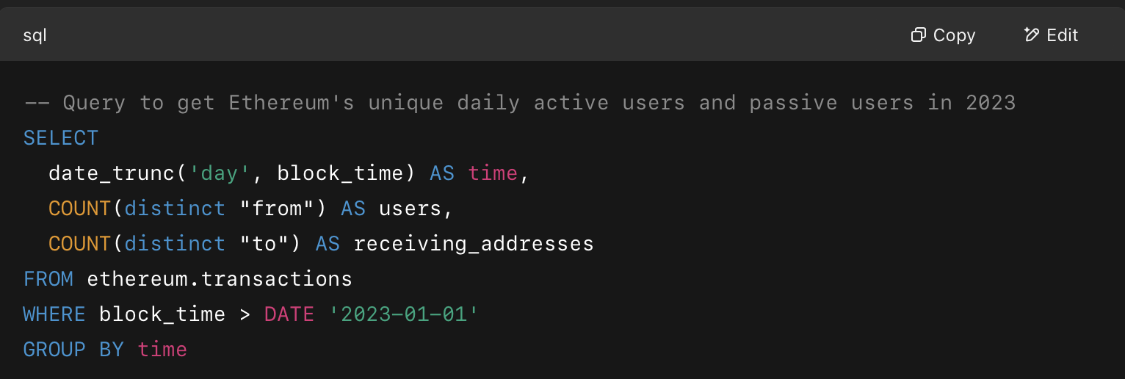Click the comment line about Ethereum users
This screenshot has height=379, width=1125.
520,103
